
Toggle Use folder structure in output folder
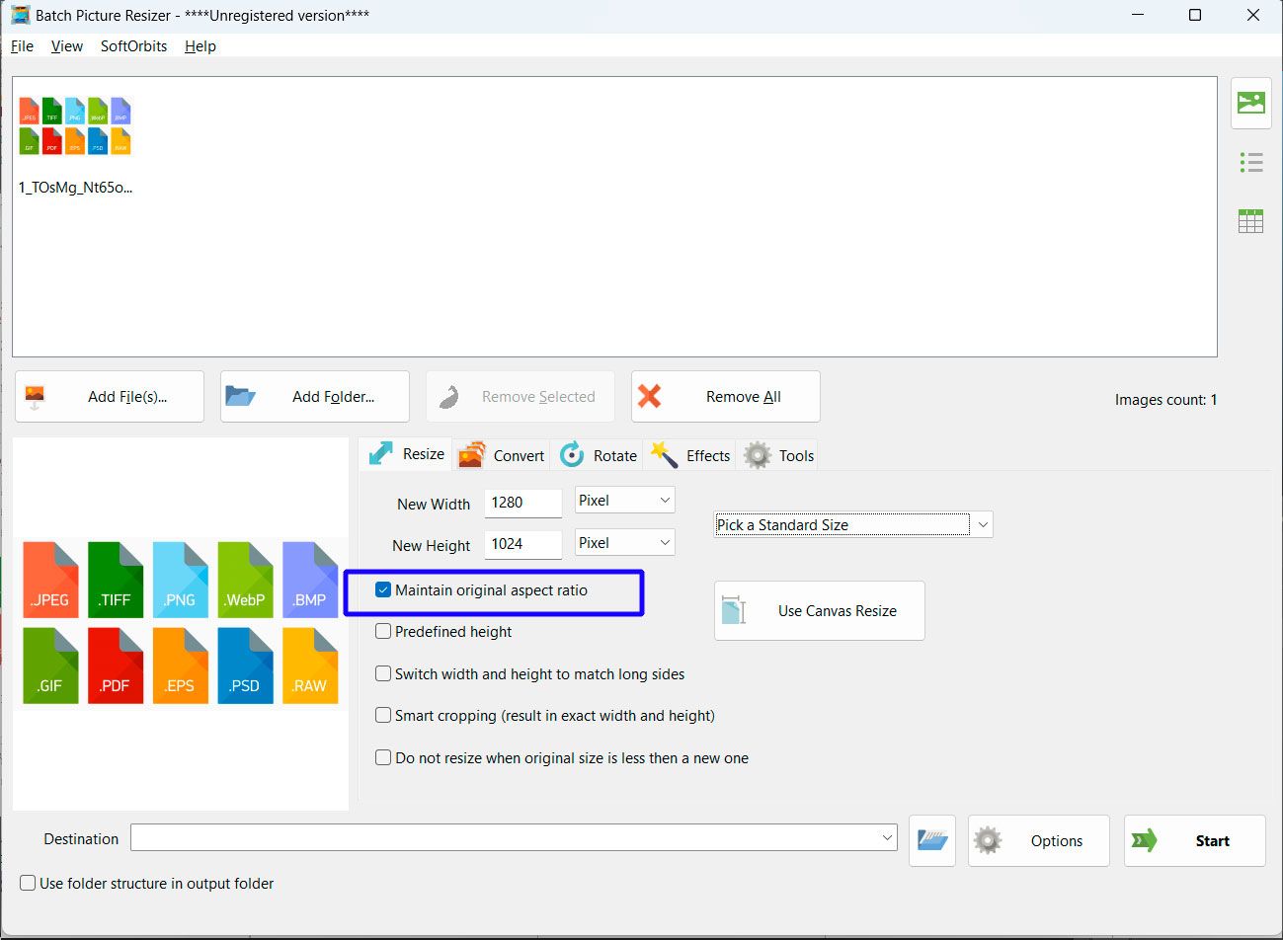tap(28, 884)
